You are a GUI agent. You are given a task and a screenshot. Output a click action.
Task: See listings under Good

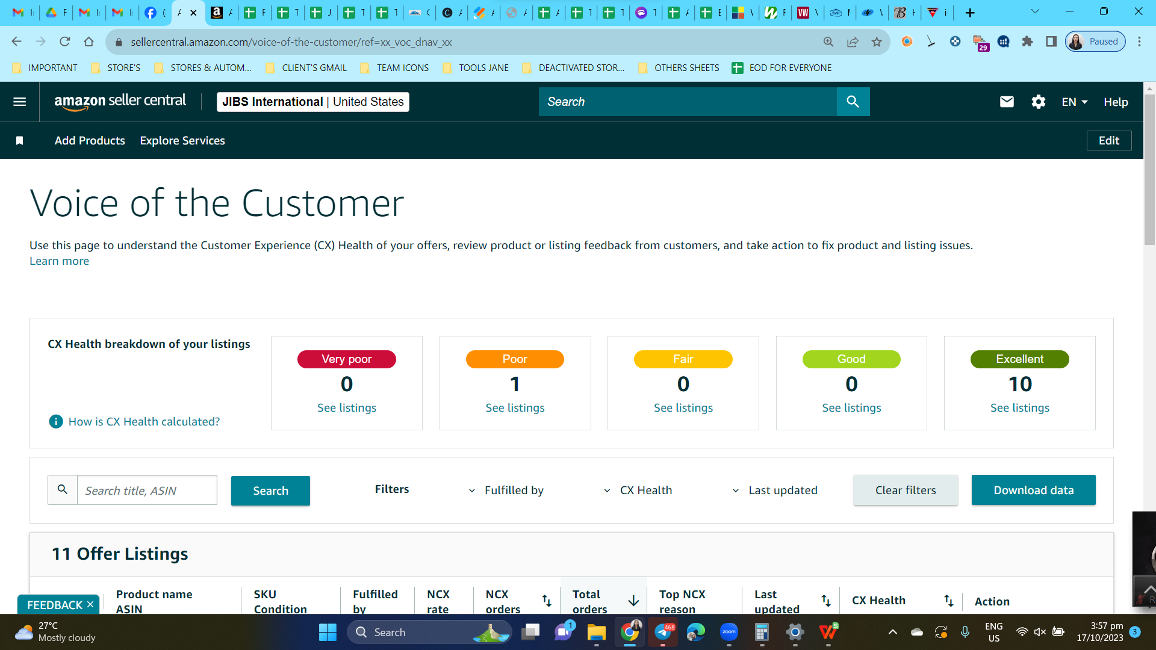coord(851,407)
